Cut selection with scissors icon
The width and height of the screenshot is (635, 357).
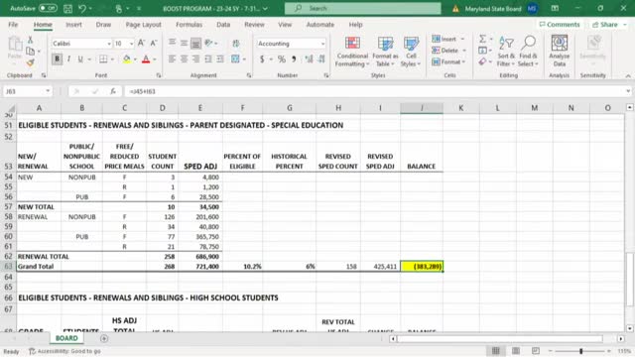click(30, 40)
